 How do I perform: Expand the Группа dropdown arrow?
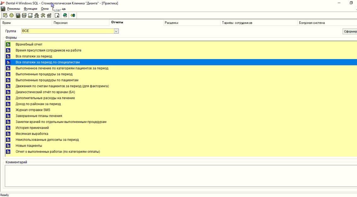coord(116,31)
